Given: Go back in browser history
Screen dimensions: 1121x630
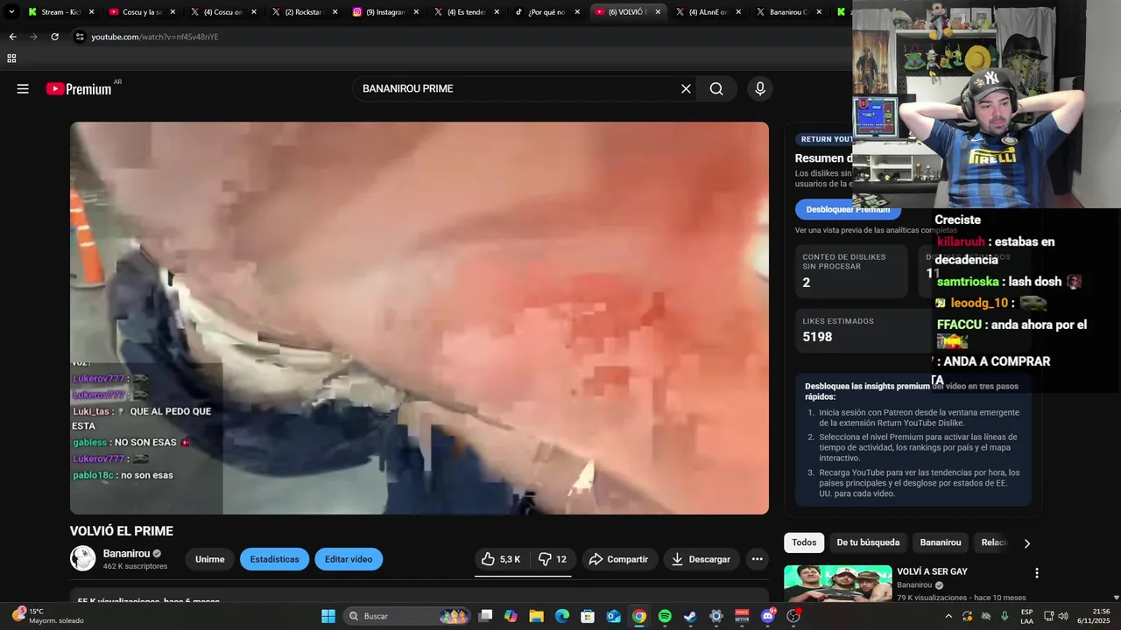Looking at the screenshot, I should click(12, 37).
